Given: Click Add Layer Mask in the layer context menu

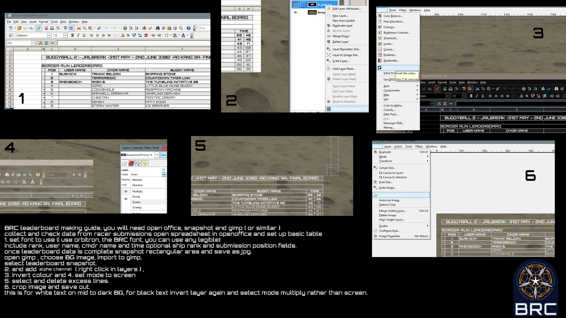Looking at the screenshot, I should tap(344, 69).
